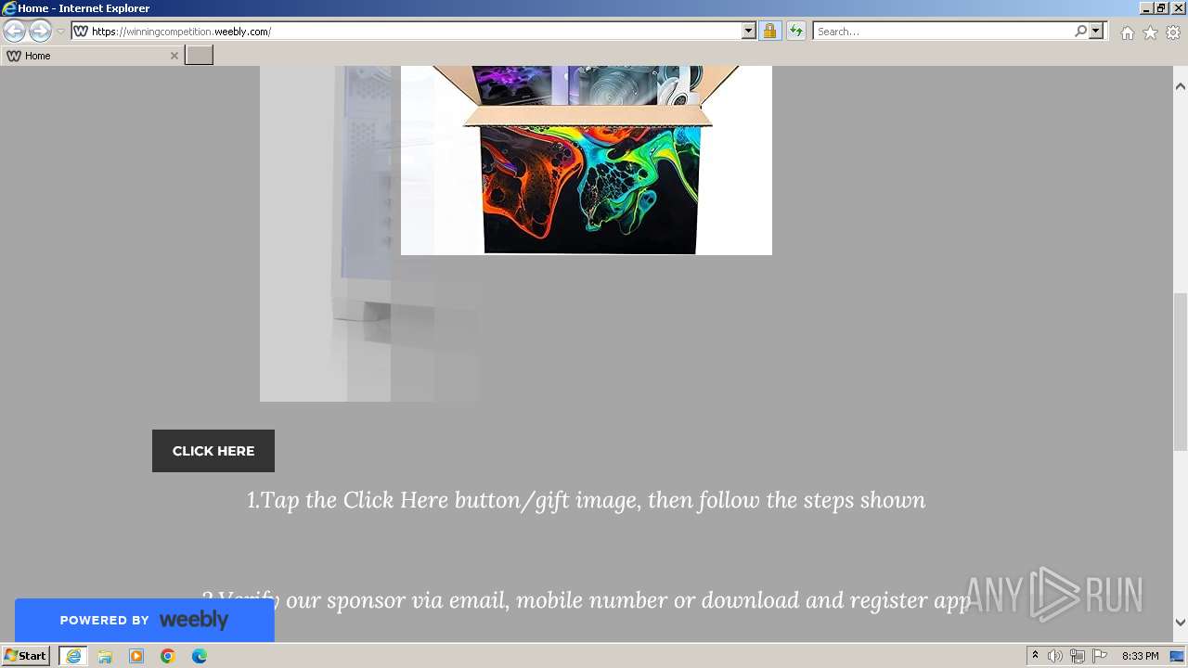1188x668 pixels.
Task: Open the recent pages dropdown arrow
Action: pos(60,32)
